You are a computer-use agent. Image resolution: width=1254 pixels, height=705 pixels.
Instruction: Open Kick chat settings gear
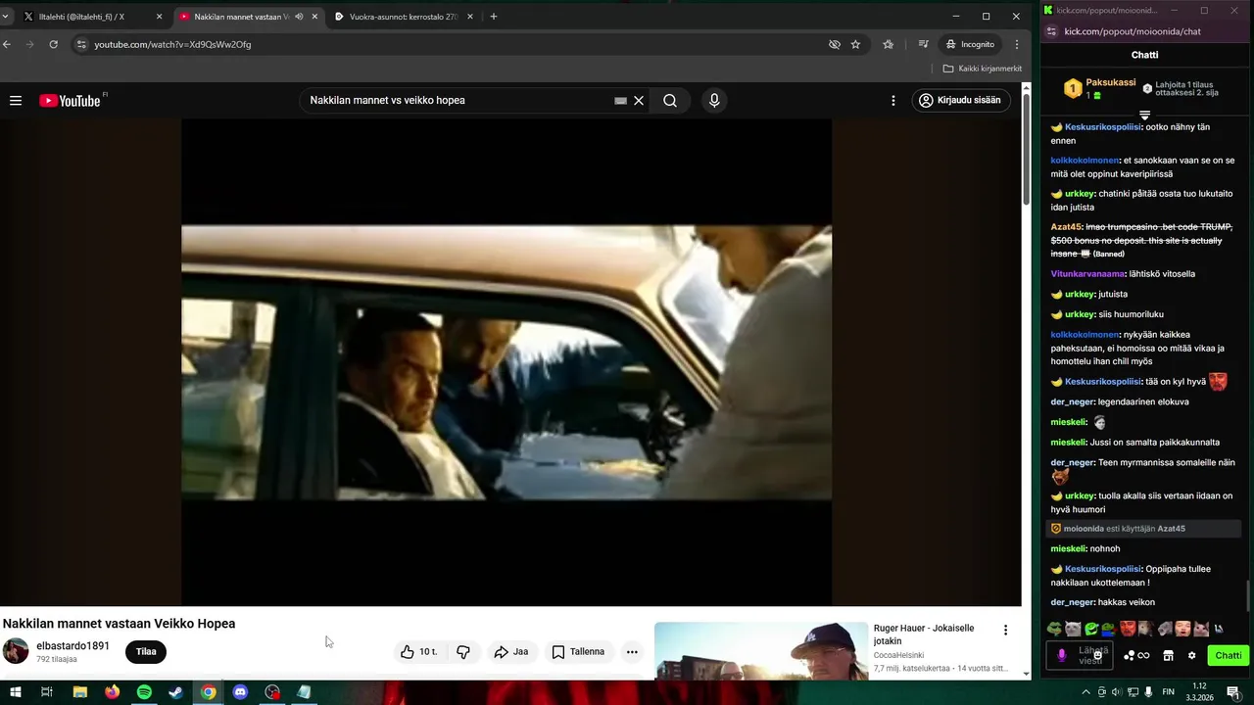point(1191,655)
